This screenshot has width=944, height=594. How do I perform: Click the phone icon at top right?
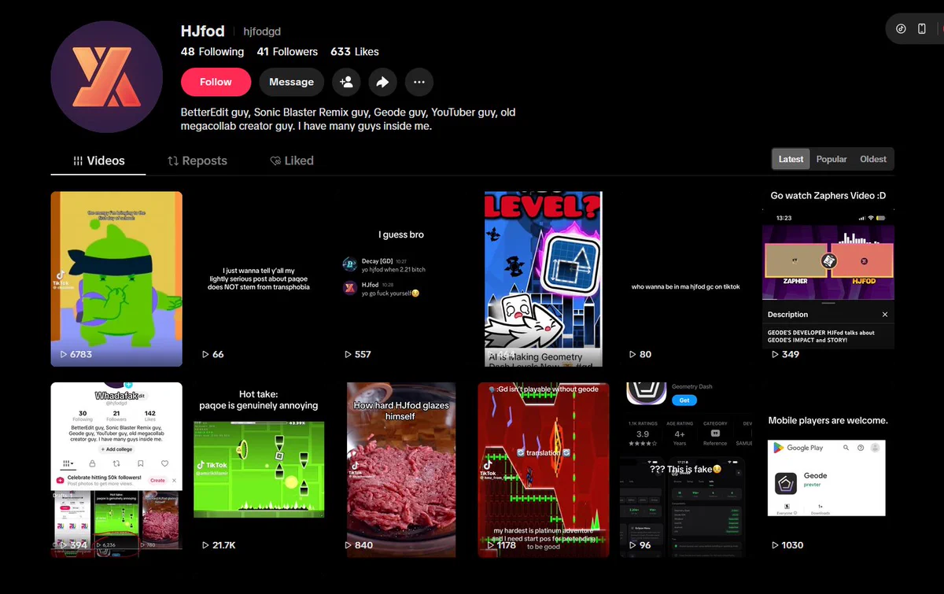click(x=922, y=29)
